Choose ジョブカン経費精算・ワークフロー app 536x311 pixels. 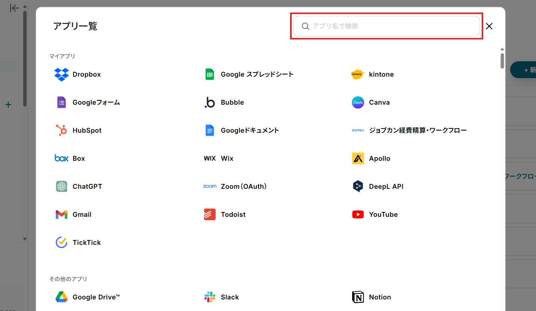click(417, 130)
